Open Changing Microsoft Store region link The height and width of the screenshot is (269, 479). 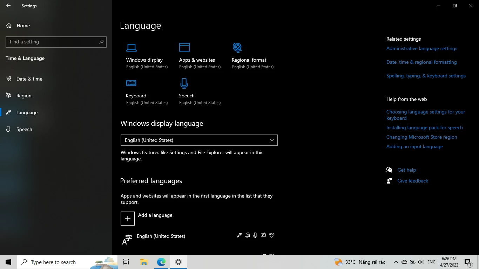421,137
